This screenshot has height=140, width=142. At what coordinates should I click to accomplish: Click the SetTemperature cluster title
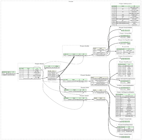[x=125, y=4]
